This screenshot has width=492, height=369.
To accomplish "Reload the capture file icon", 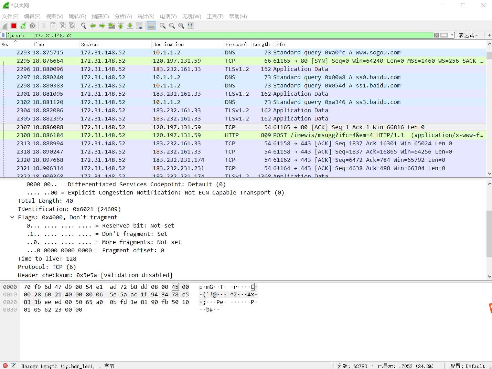I will tap(72, 26).
